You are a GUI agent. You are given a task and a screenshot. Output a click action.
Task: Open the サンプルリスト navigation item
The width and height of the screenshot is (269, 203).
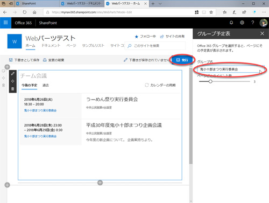tap(93, 46)
